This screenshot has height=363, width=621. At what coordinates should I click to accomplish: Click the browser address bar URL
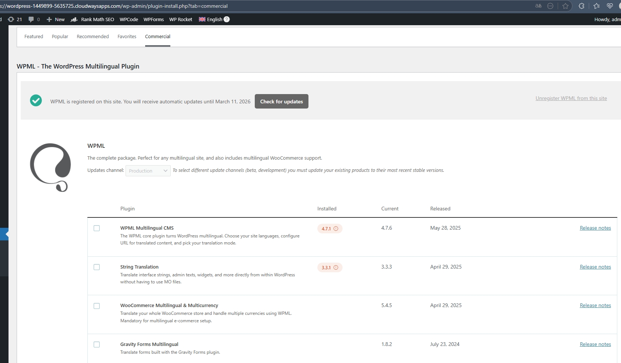[114, 6]
